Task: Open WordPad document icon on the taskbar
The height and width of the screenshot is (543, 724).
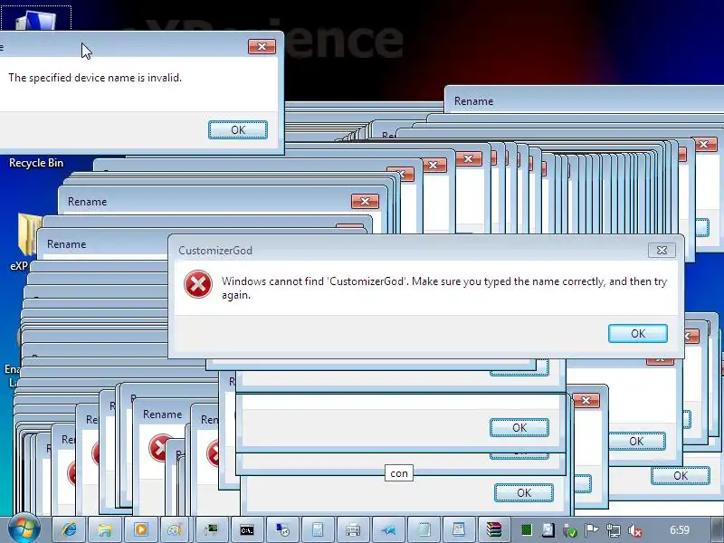Action: click(459, 529)
